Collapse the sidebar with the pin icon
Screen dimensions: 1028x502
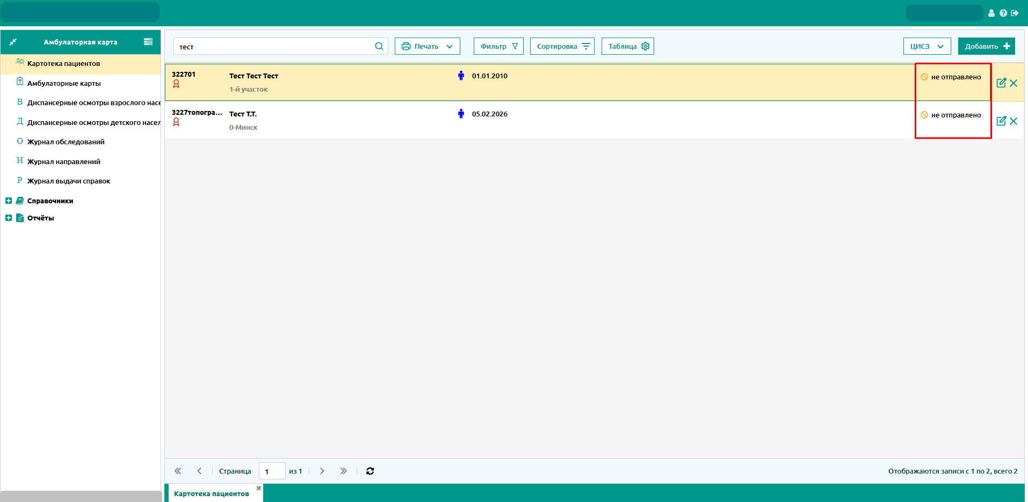[13, 42]
